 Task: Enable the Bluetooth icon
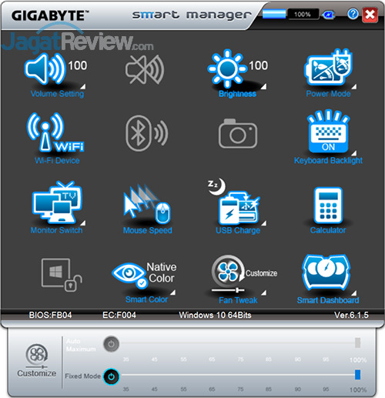pos(146,133)
